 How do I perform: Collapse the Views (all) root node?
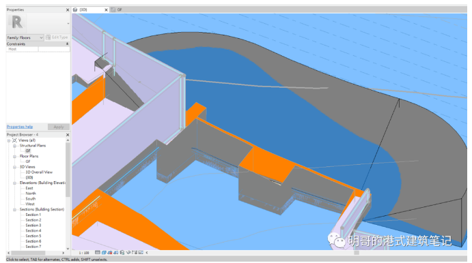pos(9,140)
